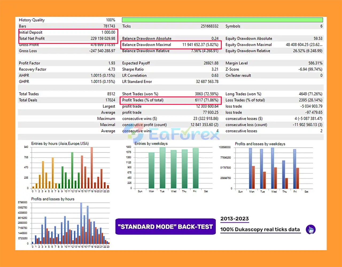Image resolution: width=342 pixels, height=267 pixels.
Task: Click the green History Quality progress bar
Action: click(x=222, y=20)
